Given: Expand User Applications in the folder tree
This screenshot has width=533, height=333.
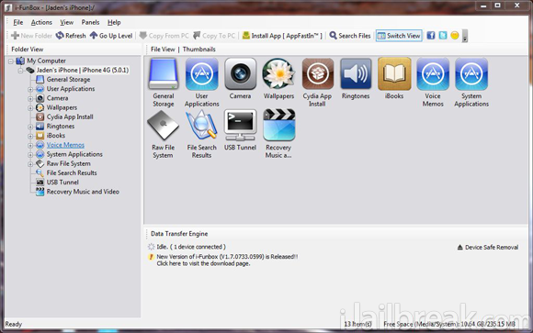Looking at the screenshot, I should [30, 89].
